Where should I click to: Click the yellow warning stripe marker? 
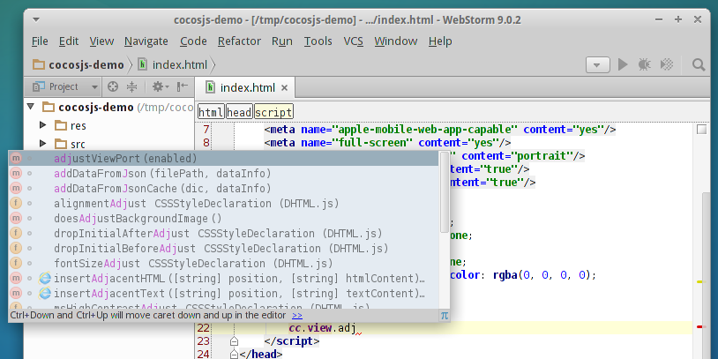click(x=699, y=282)
